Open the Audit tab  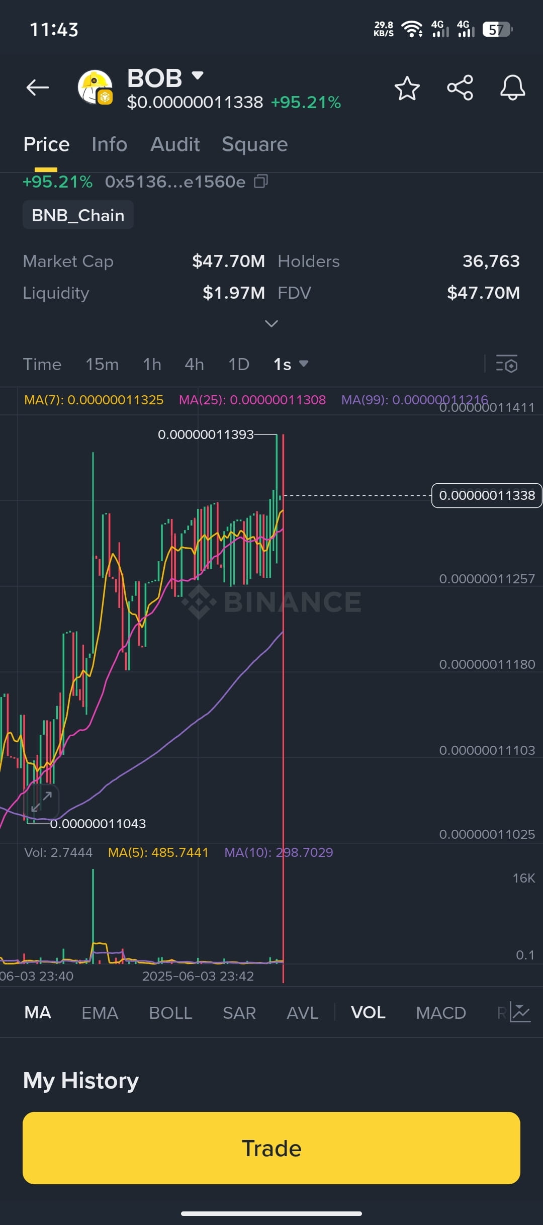175,144
